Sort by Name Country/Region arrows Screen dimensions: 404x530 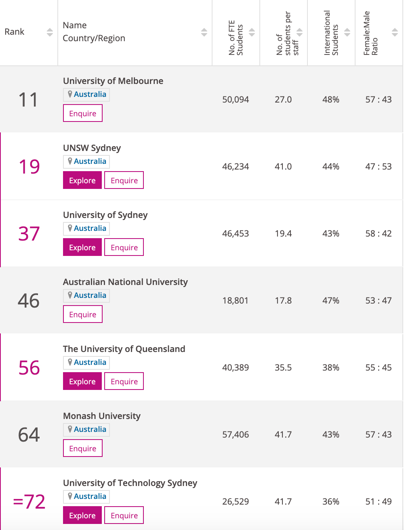coord(204,32)
